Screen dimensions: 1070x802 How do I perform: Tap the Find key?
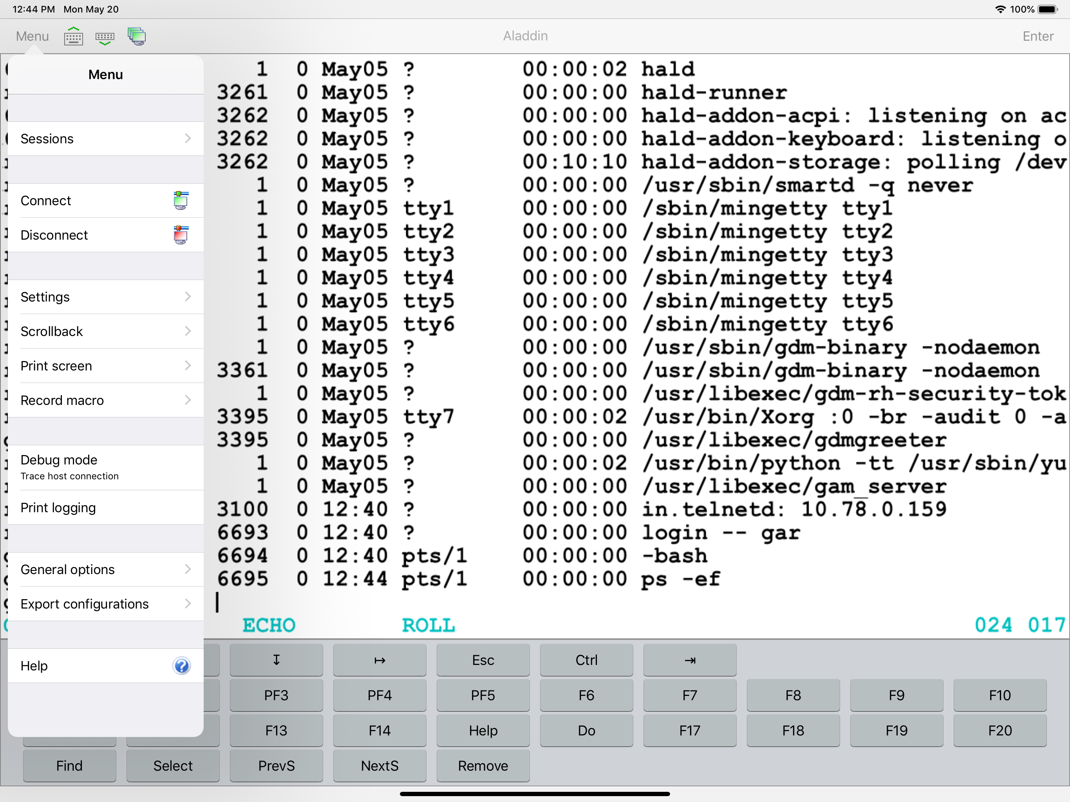pos(69,766)
